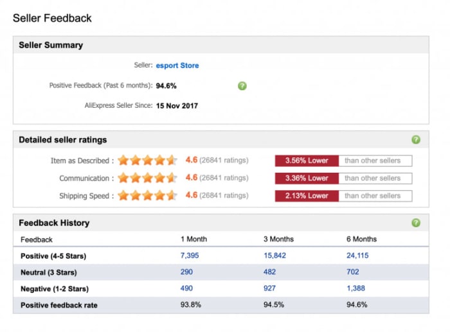This screenshot has width=450, height=332.
Task: Select the Communication star rating icons
Action: coord(148,178)
